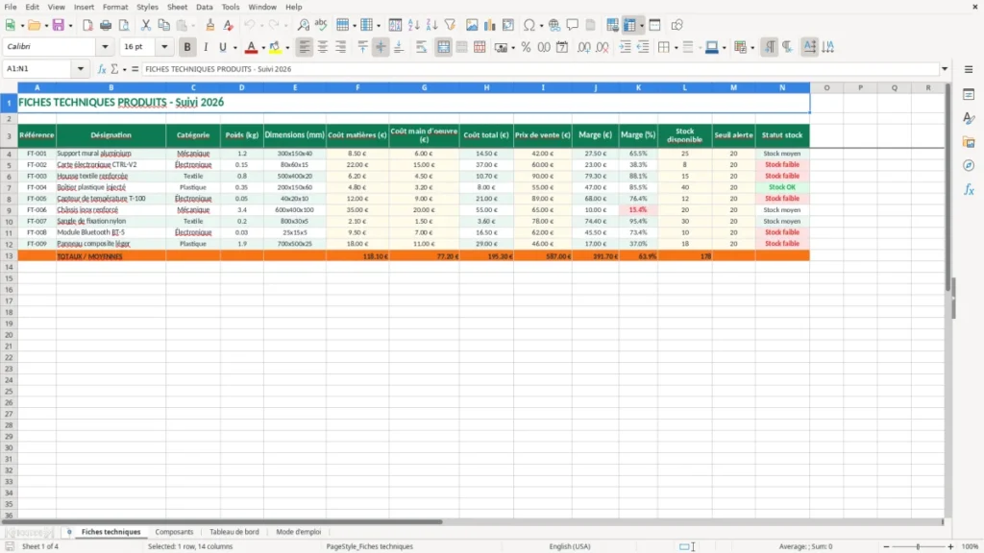This screenshot has height=553, width=984.
Task: Click the Copy icon
Action: (x=163, y=25)
